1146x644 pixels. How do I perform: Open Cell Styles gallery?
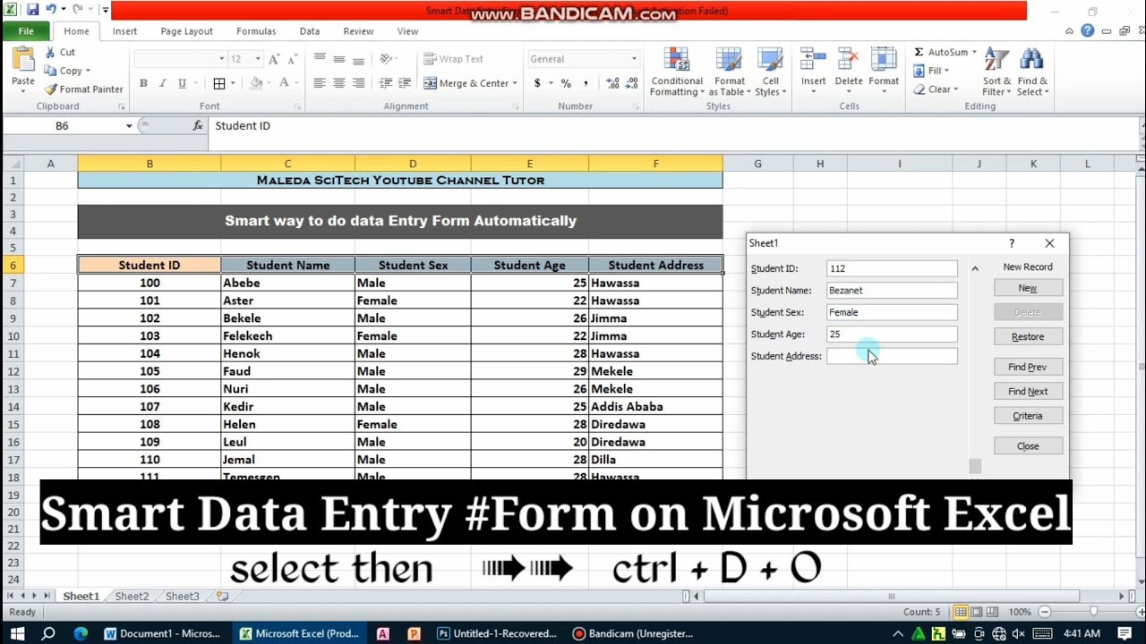pyautogui.click(x=770, y=72)
